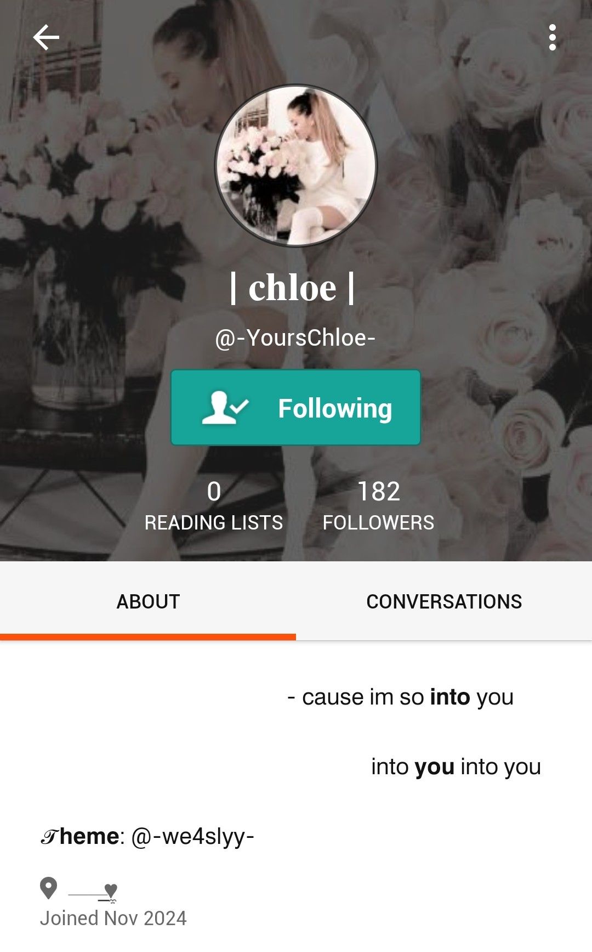Click the FOLLOWERS label
Viewport: 592px width, 952px height.
[x=378, y=523]
